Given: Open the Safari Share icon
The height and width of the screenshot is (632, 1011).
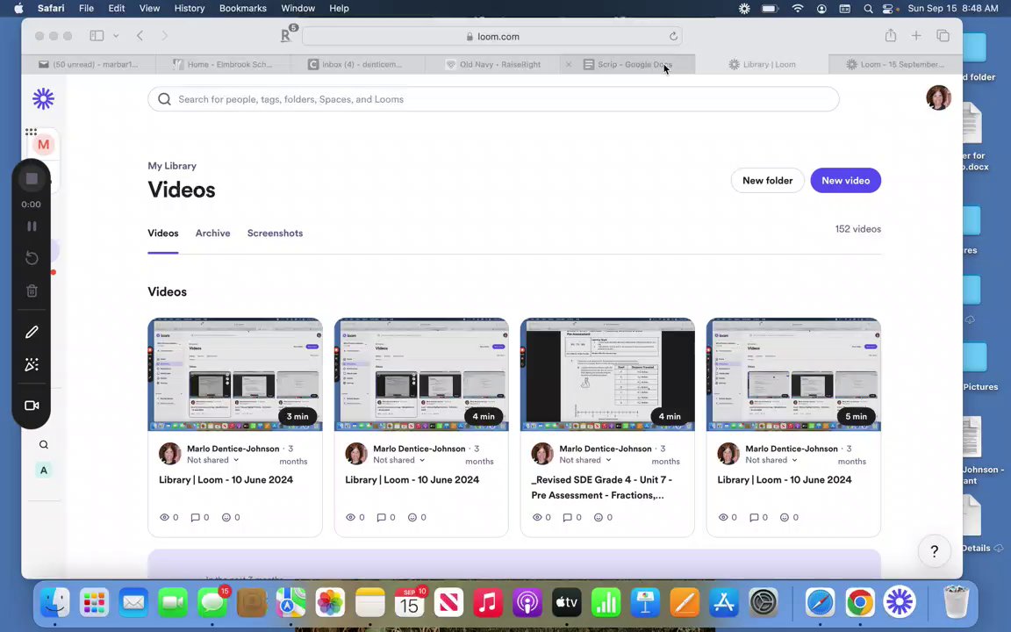Looking at the screenshot, I should [x=891, y=35].
